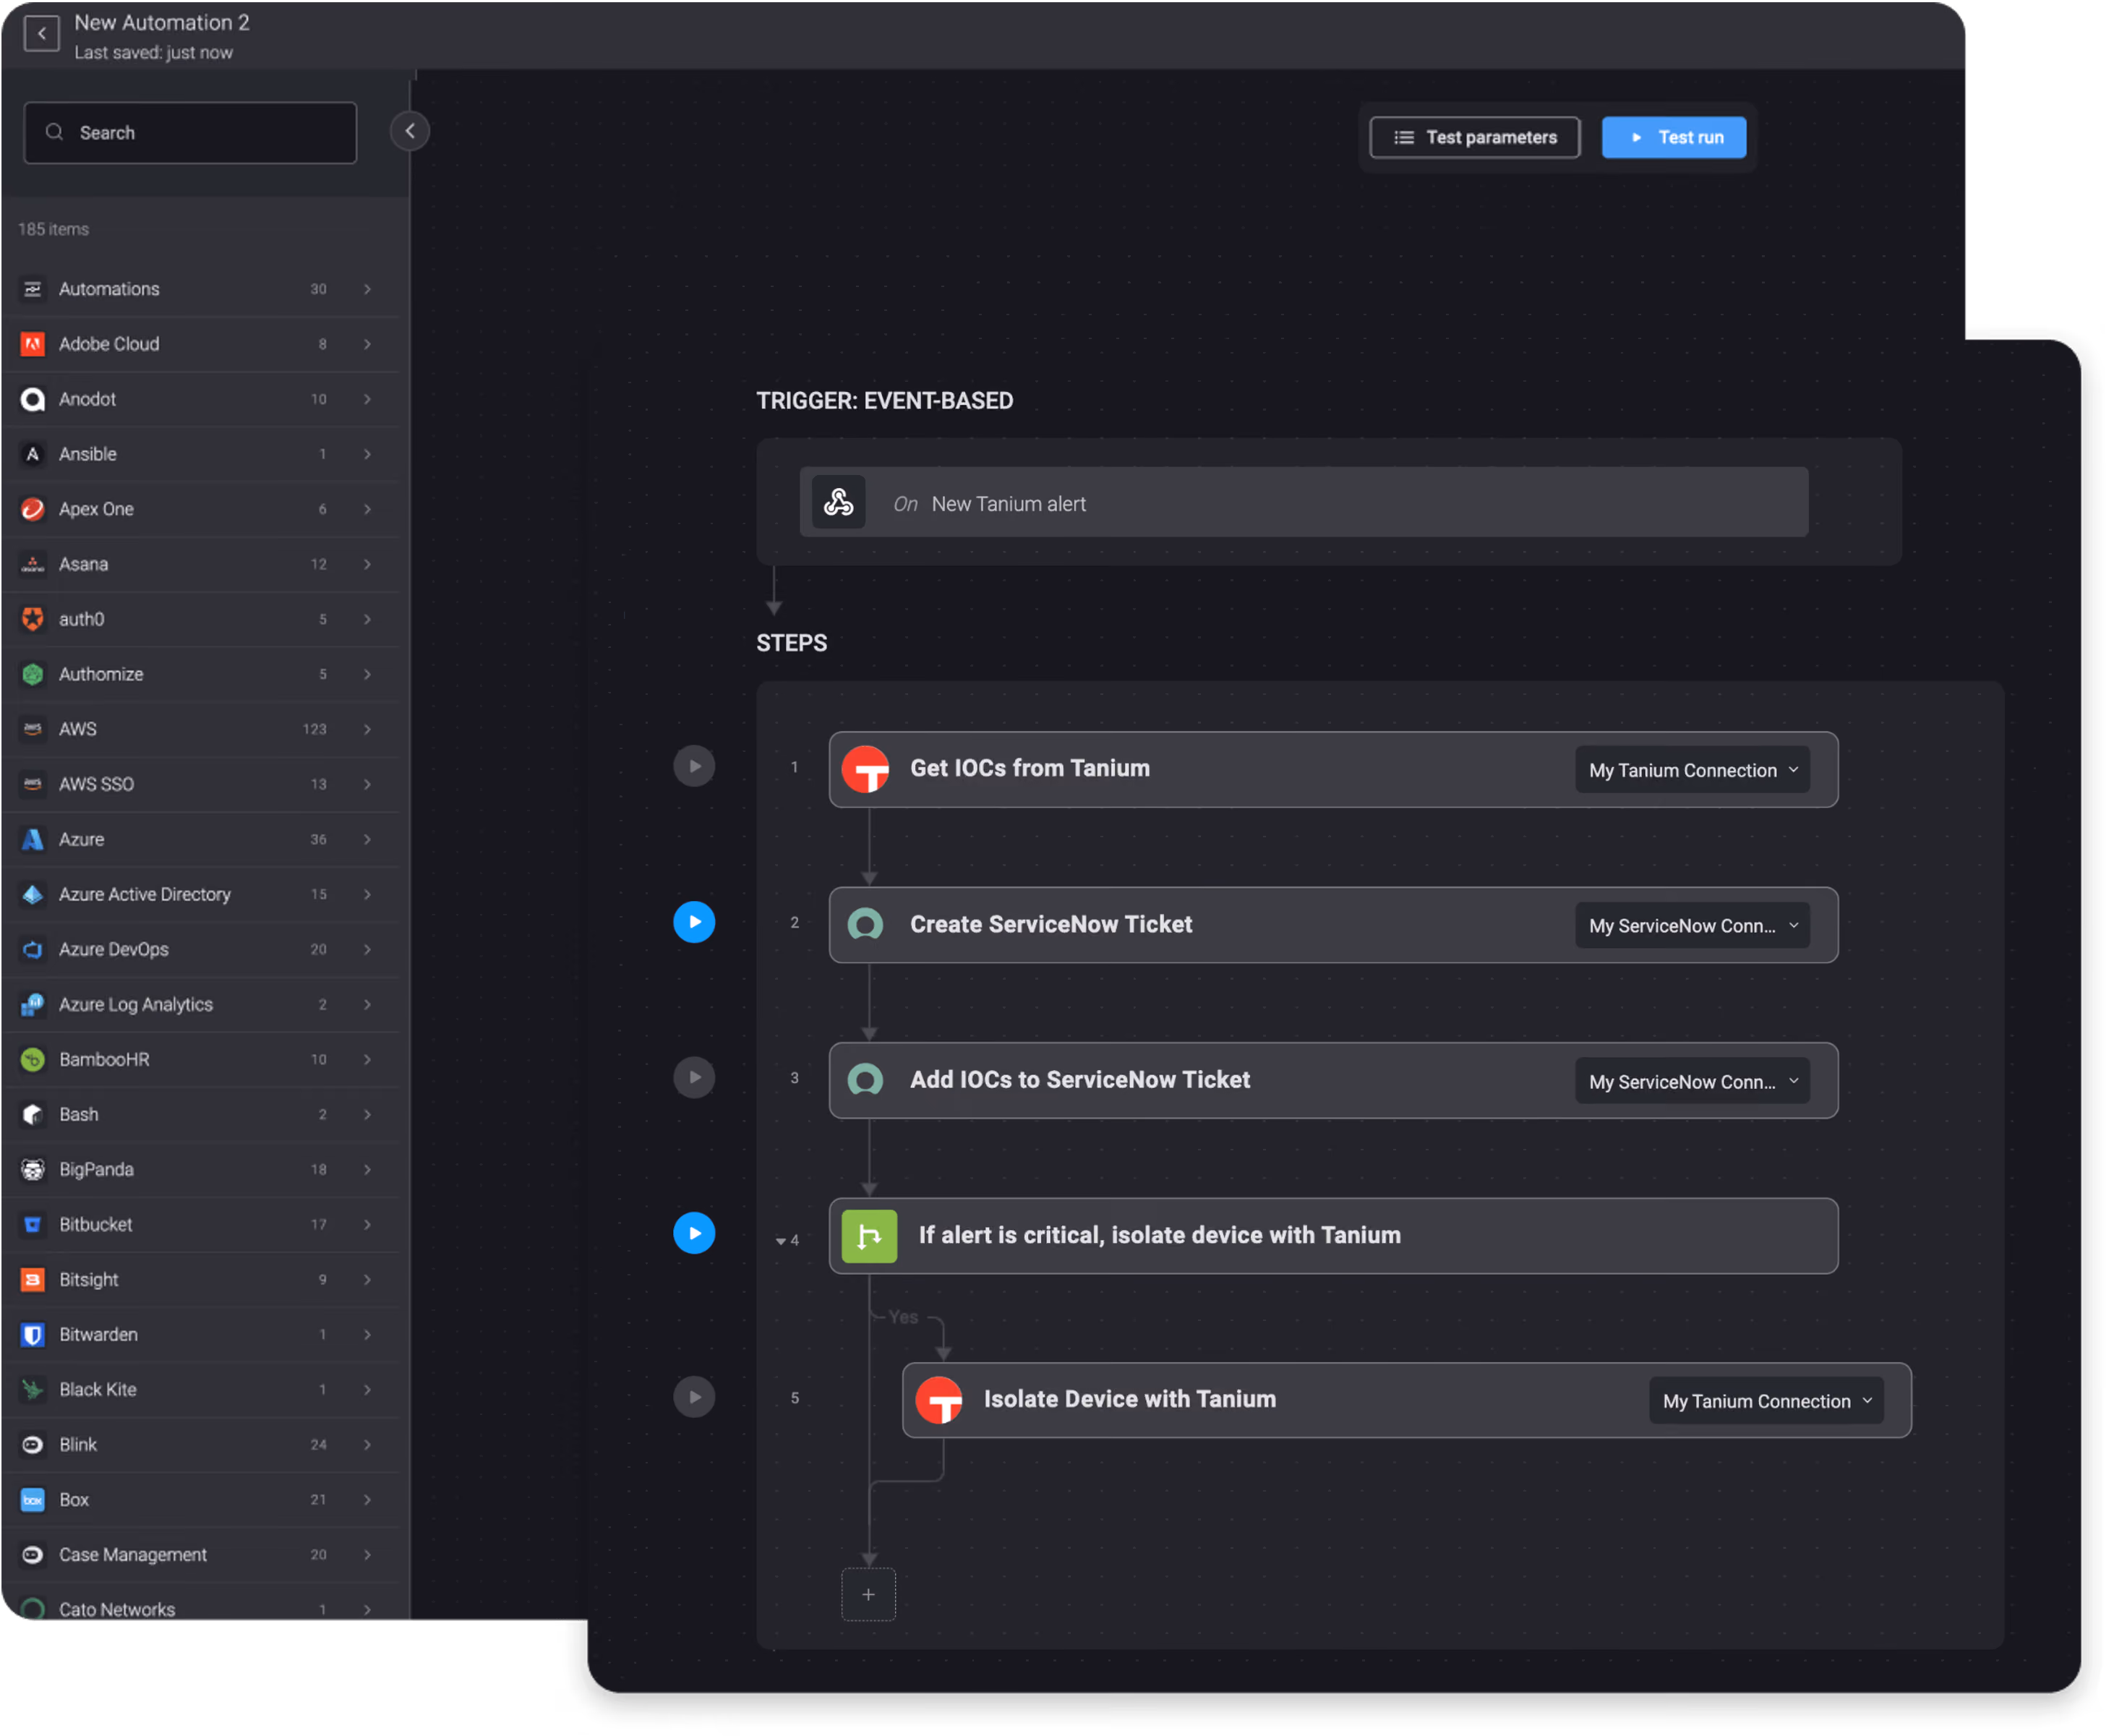Viewport: 2114px width, 1736px height.
Task: Click the Tanium icon on Get IOCs from Tanium
Action: [x=866, y=770]
